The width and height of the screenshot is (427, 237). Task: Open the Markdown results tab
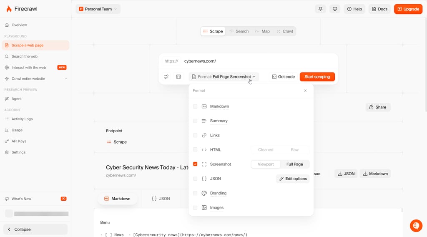117,199
